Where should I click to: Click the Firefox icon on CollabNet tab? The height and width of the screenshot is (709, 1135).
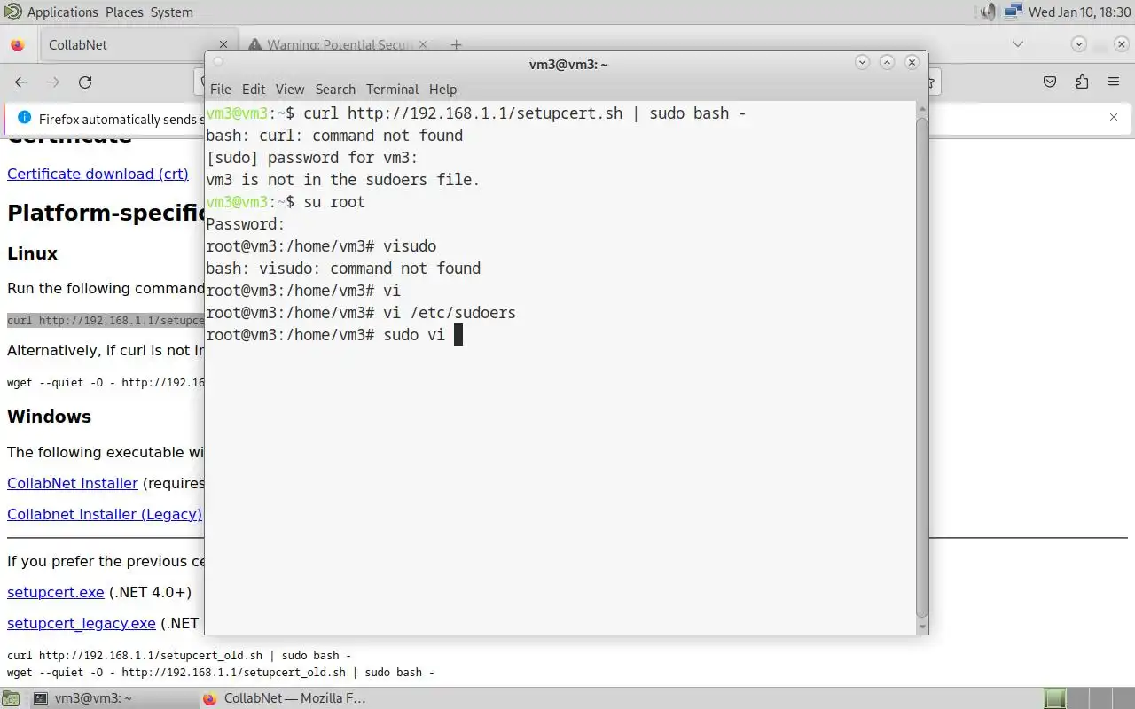[x=18, y=44]
